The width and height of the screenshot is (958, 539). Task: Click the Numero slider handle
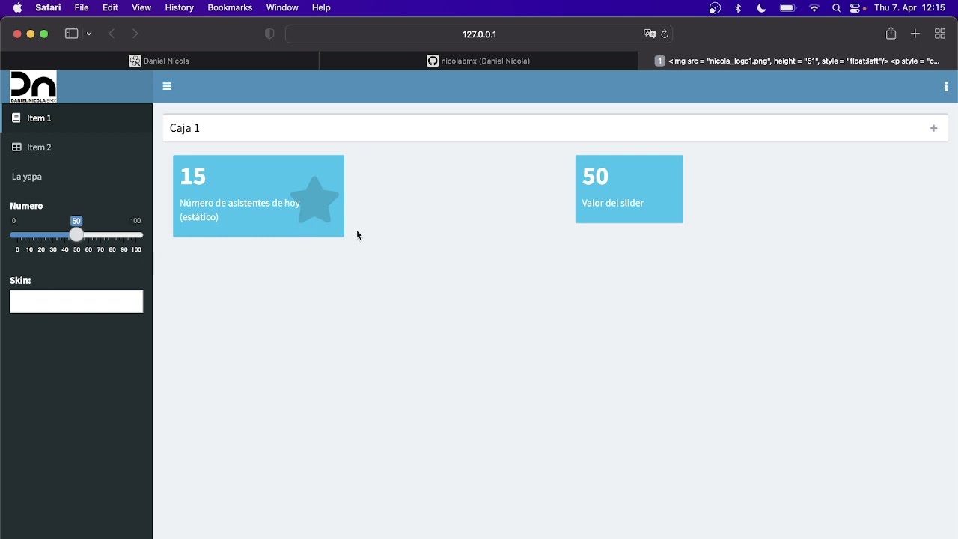[x=76, y=235]
